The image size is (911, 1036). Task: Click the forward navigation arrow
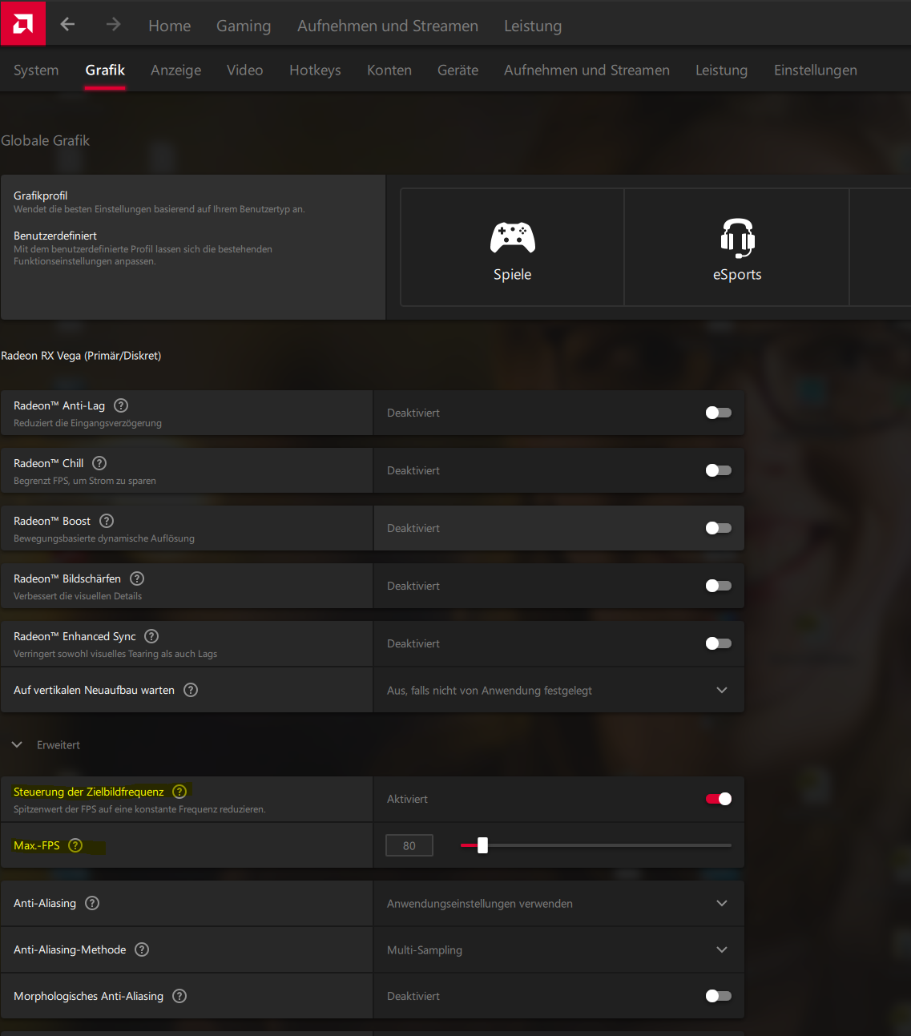(113, 23)
